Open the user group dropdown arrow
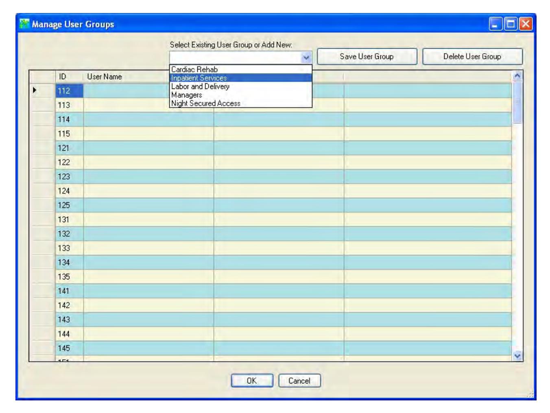Screen dimensions: 550x413 (x=306, y=57)
